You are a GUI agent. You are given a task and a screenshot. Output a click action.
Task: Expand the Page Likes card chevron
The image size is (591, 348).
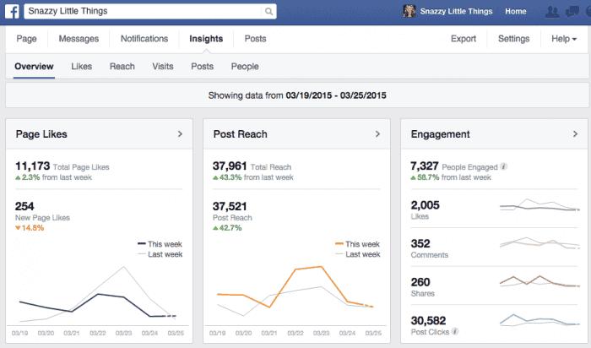point(180,133)
